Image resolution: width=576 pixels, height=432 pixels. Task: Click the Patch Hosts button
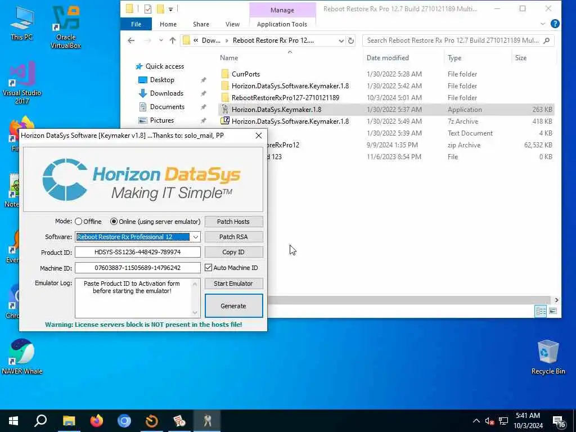tap(233, 222)
